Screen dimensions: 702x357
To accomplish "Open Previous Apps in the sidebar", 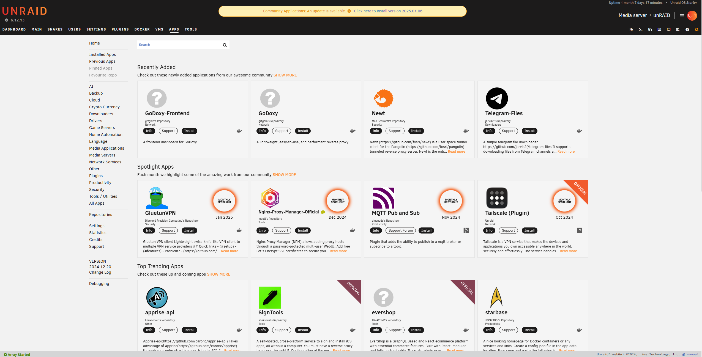I will (x=102, y=61).
